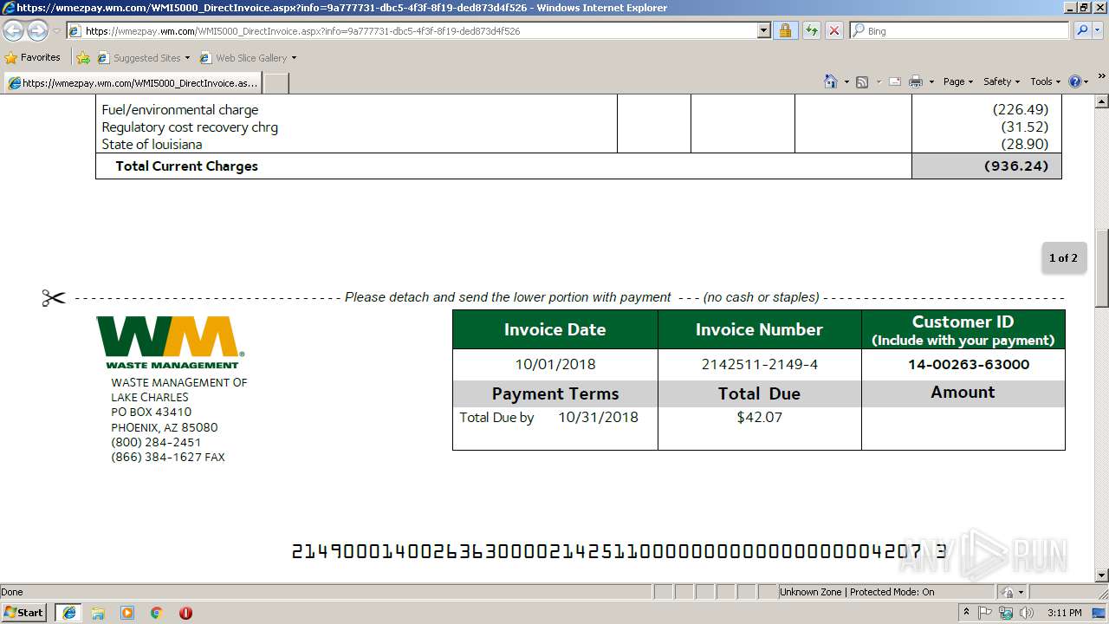The image size is (1109, 624).
Task: Click the Customer ID 14-00263-63000
Action: coord(969,364)
